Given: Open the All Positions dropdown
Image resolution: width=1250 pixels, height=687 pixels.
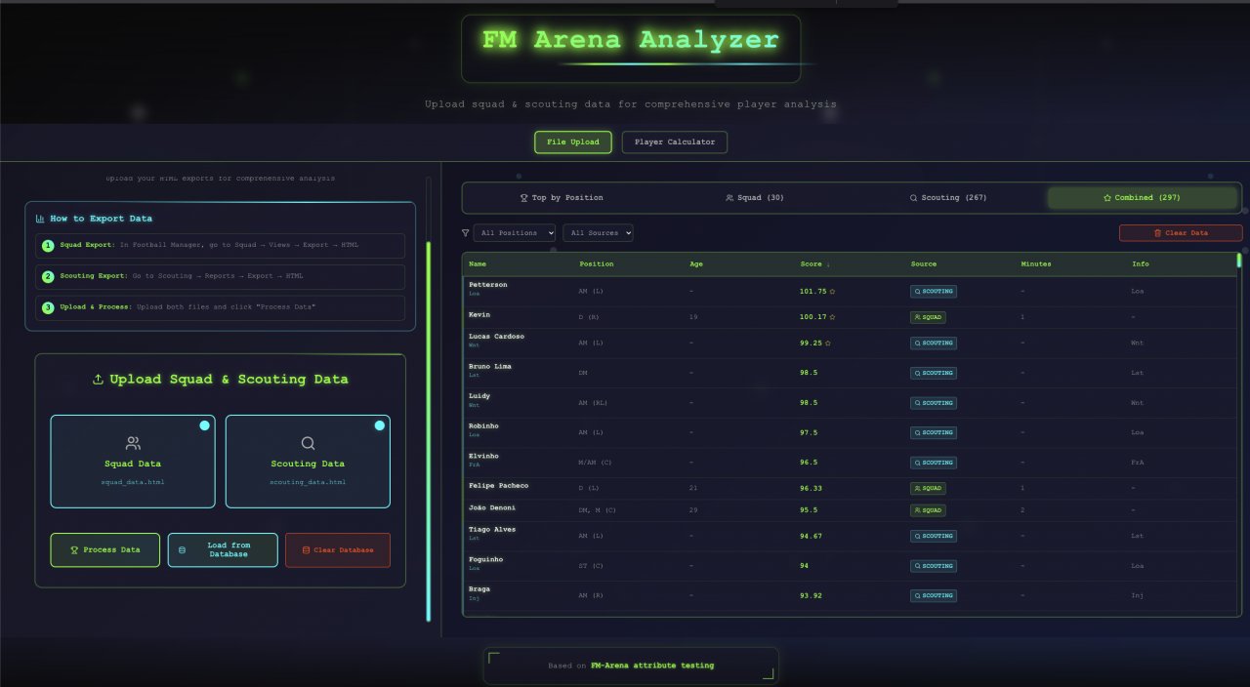Looking at the screenshot, I should click(x=515, y=233).
